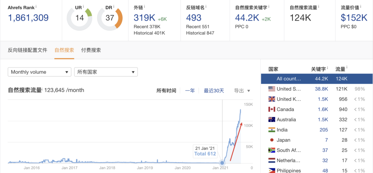373x173 pixels.
Task: Open Australia 1.5K keywords link
Action: click(323, 120)
